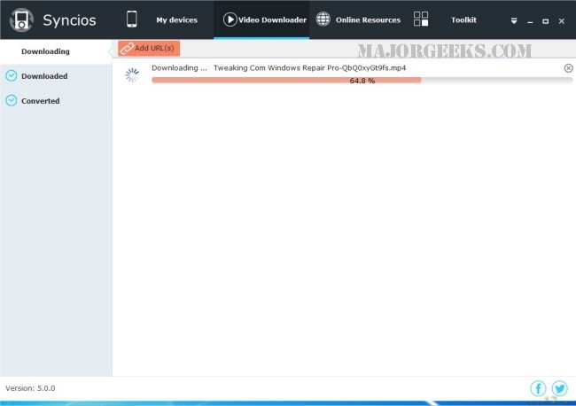The height and width of the screenshot is (406, 576).
Task: Minimize the Syncios window
Action: (x=530, y=21)
